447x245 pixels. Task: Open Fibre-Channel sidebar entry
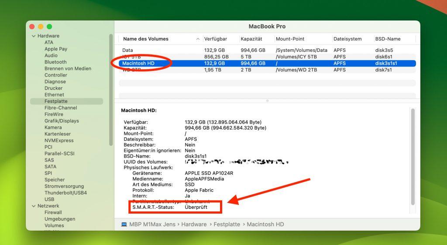click(x=61, y=108)
